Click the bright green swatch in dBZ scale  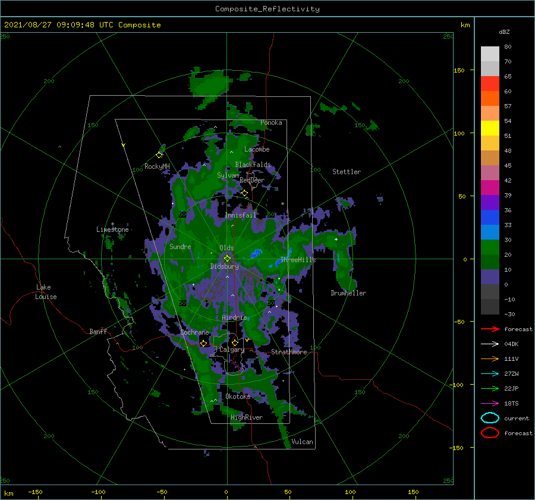(x=490, y=247)
